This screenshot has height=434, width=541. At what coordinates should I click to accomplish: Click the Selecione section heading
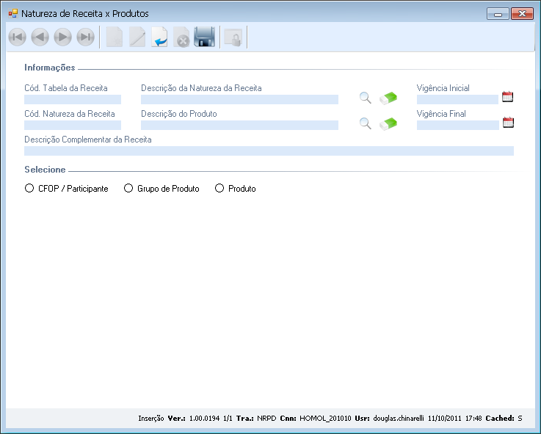pyautogui.click(x=45, y=170)
